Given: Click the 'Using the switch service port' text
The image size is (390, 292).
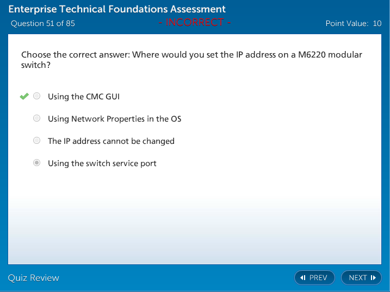Looking at the screenshot, I should coord(102,163).
